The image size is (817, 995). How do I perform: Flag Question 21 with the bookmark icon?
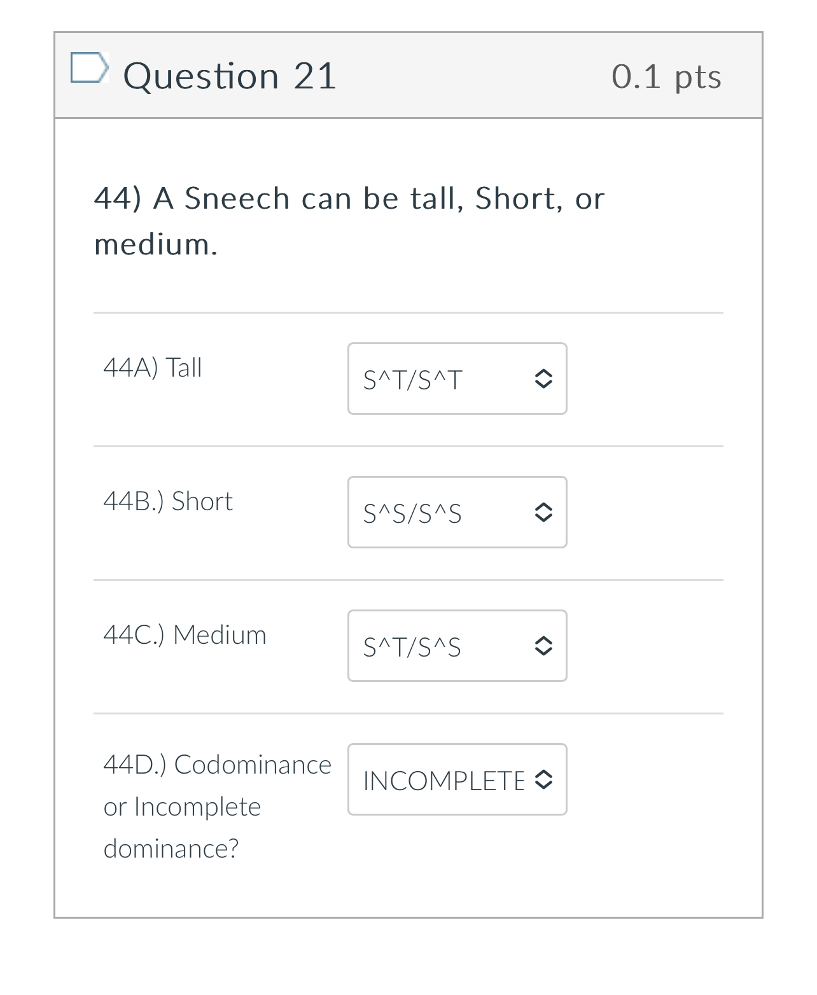(89, 68)
